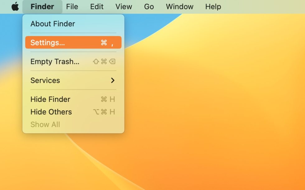Open the File menu
The width and height of the screenshot is (305, 190).
[72, 7]
